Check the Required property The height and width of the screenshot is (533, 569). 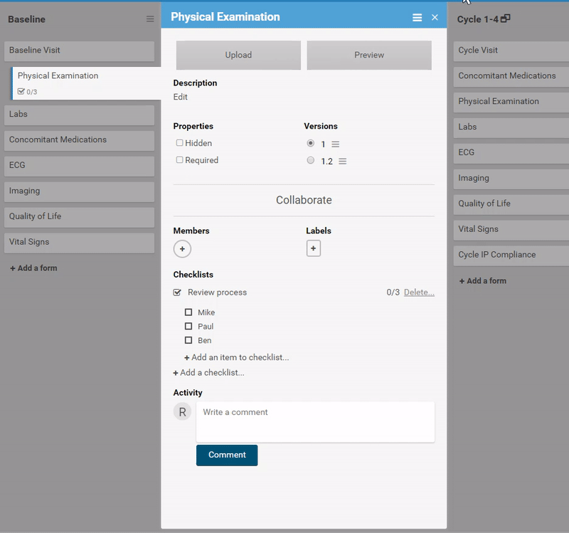(179, 159)
